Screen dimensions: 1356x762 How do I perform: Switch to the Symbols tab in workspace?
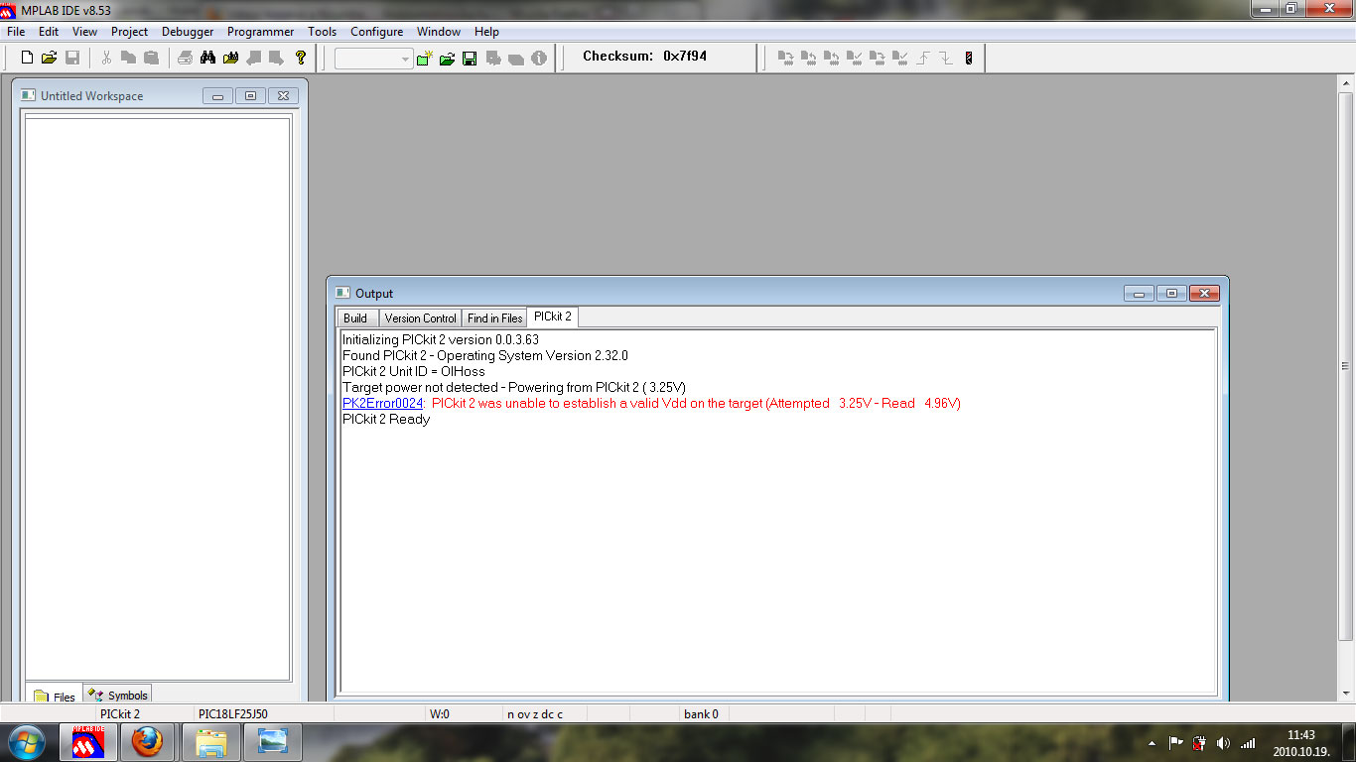pyautogui.click(x=118, y=696)
